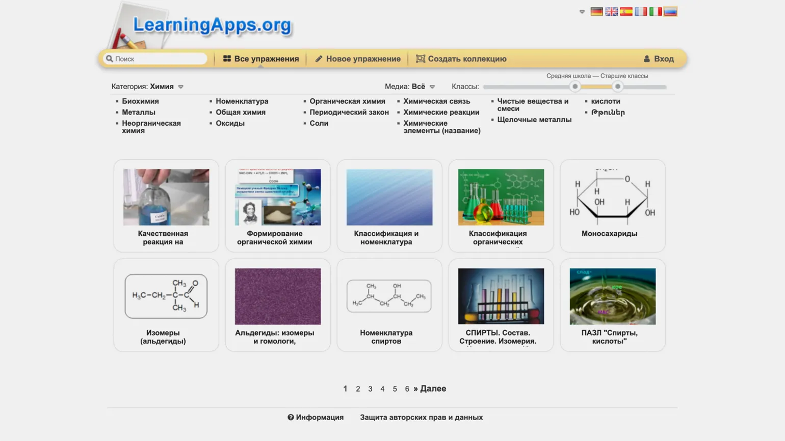Image resolution: width=785 pixels, height=441 pixels.
Task: Click the Italian flag language icon
Action: (656, 12)
